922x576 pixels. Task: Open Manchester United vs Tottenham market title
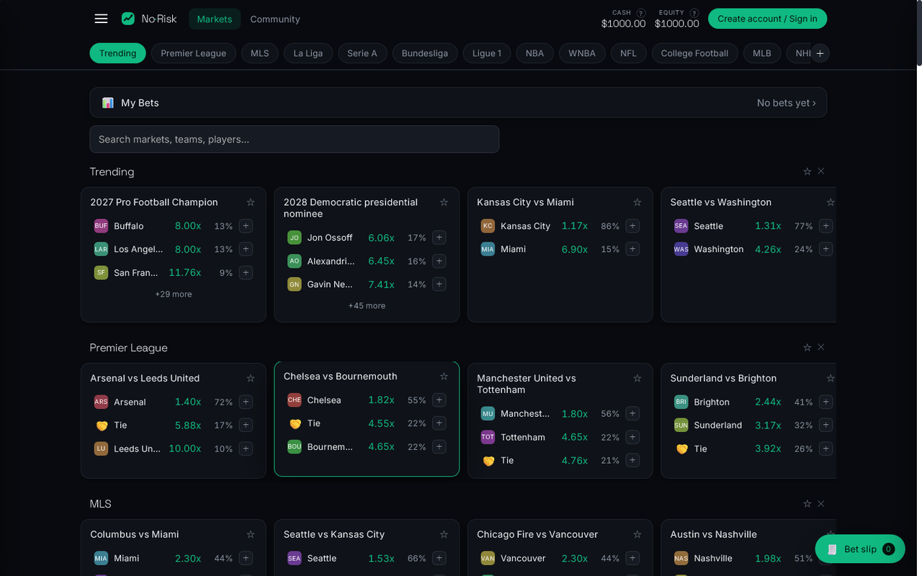(527, 384)
